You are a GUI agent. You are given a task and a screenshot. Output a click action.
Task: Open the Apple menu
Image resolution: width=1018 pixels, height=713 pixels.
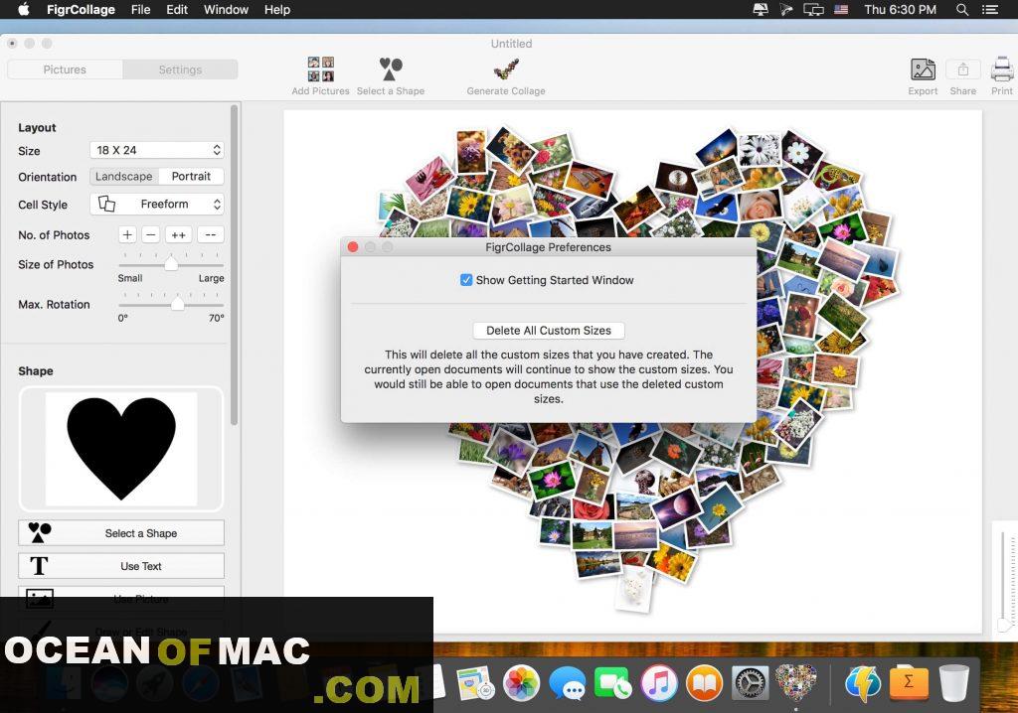coord(24,9)
